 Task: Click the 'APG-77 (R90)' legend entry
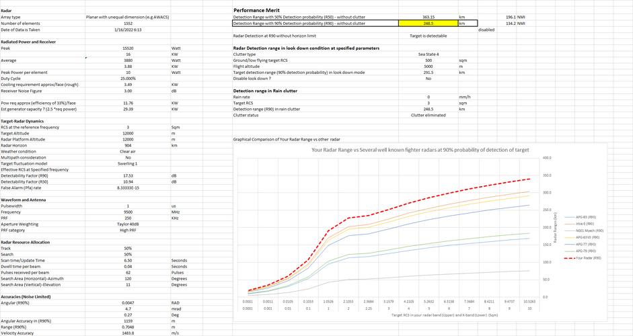coord(580,244)
